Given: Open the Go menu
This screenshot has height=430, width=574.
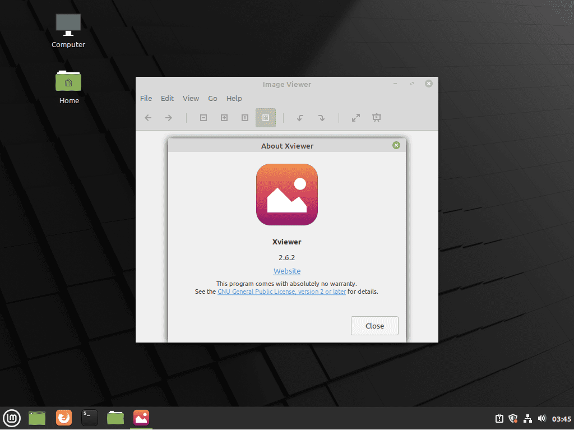Looking at the screenshot, I should pyautogui.click(x=212, y=98).
